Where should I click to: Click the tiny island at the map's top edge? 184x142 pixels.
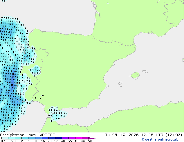click(x=108, y=3)
